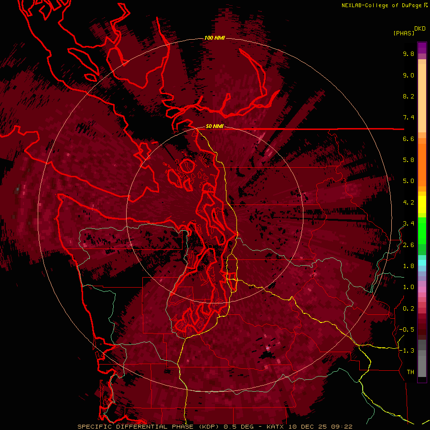Click the 2.6 legend value
This screenshot has width=430, height=430.
408,245
